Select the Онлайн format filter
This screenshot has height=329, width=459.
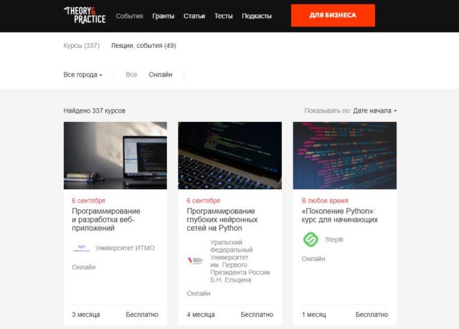[x=161, y=75]
